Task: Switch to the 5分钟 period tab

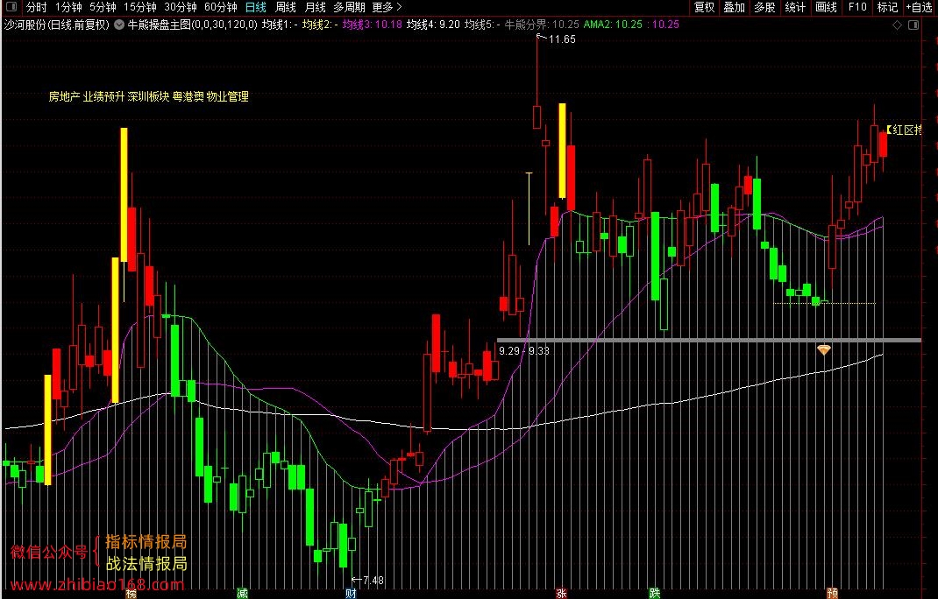Action: (x=103, y=7)
